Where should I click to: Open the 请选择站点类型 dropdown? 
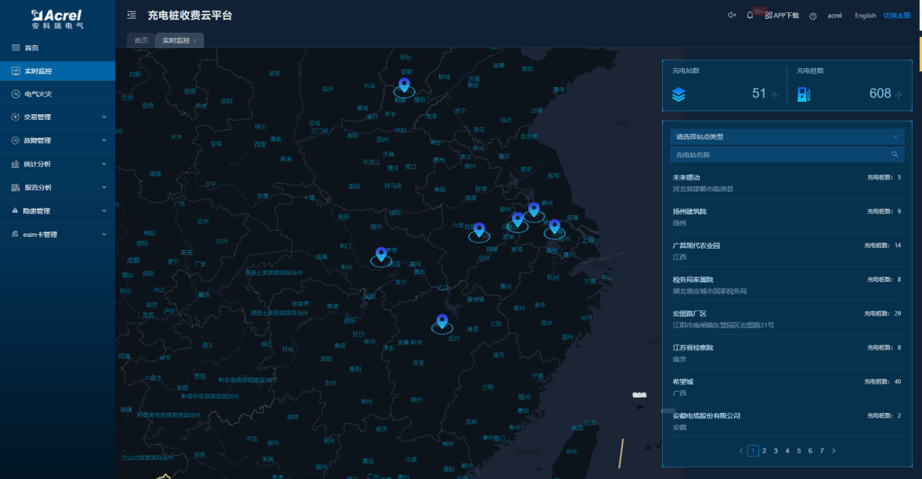(787, 137)
